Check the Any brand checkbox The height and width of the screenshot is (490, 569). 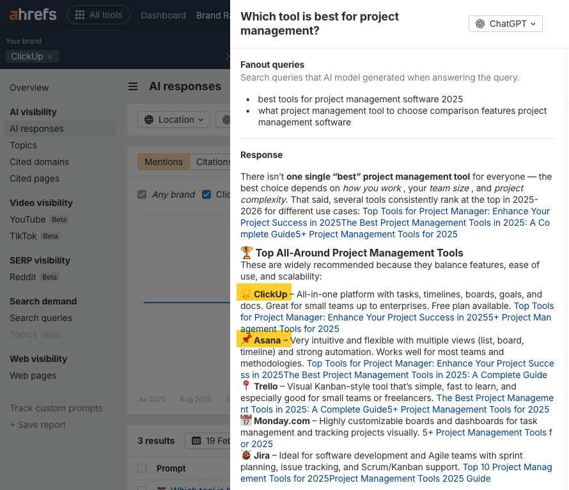tap(142, 195)
